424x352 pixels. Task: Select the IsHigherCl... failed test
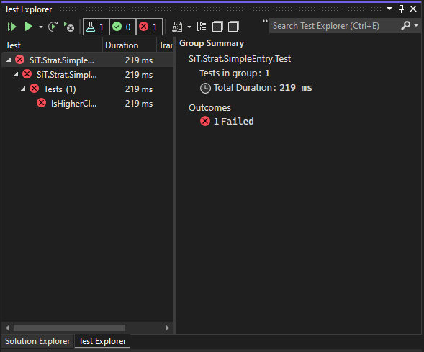pos(74,104)
